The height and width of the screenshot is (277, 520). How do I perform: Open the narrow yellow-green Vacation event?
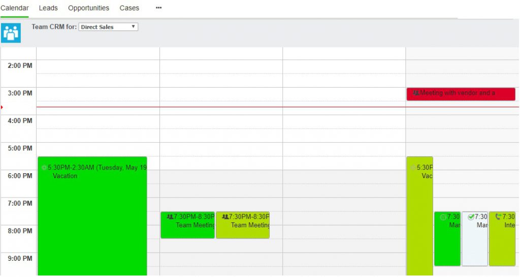(419, 216)
